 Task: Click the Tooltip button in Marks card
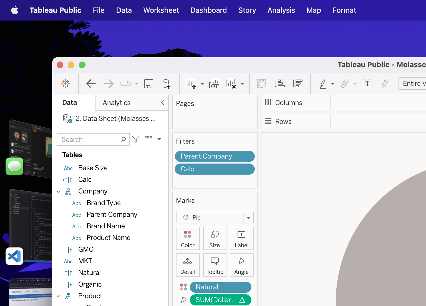tap(215, 265)
